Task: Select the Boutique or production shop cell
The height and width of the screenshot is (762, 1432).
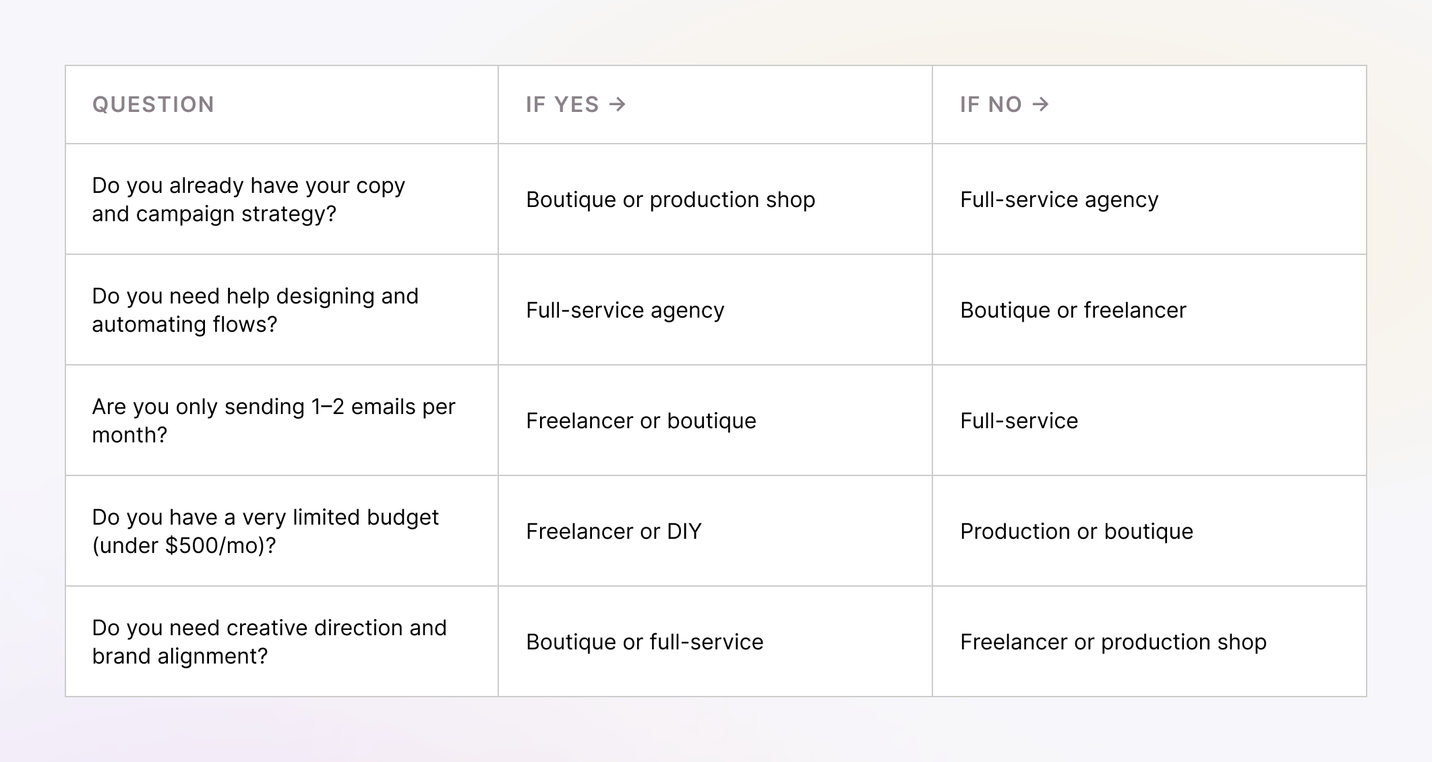Action: 670,200
